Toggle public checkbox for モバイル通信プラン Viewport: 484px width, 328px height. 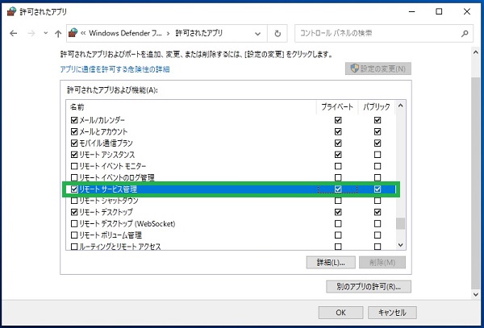pos(378,143)
